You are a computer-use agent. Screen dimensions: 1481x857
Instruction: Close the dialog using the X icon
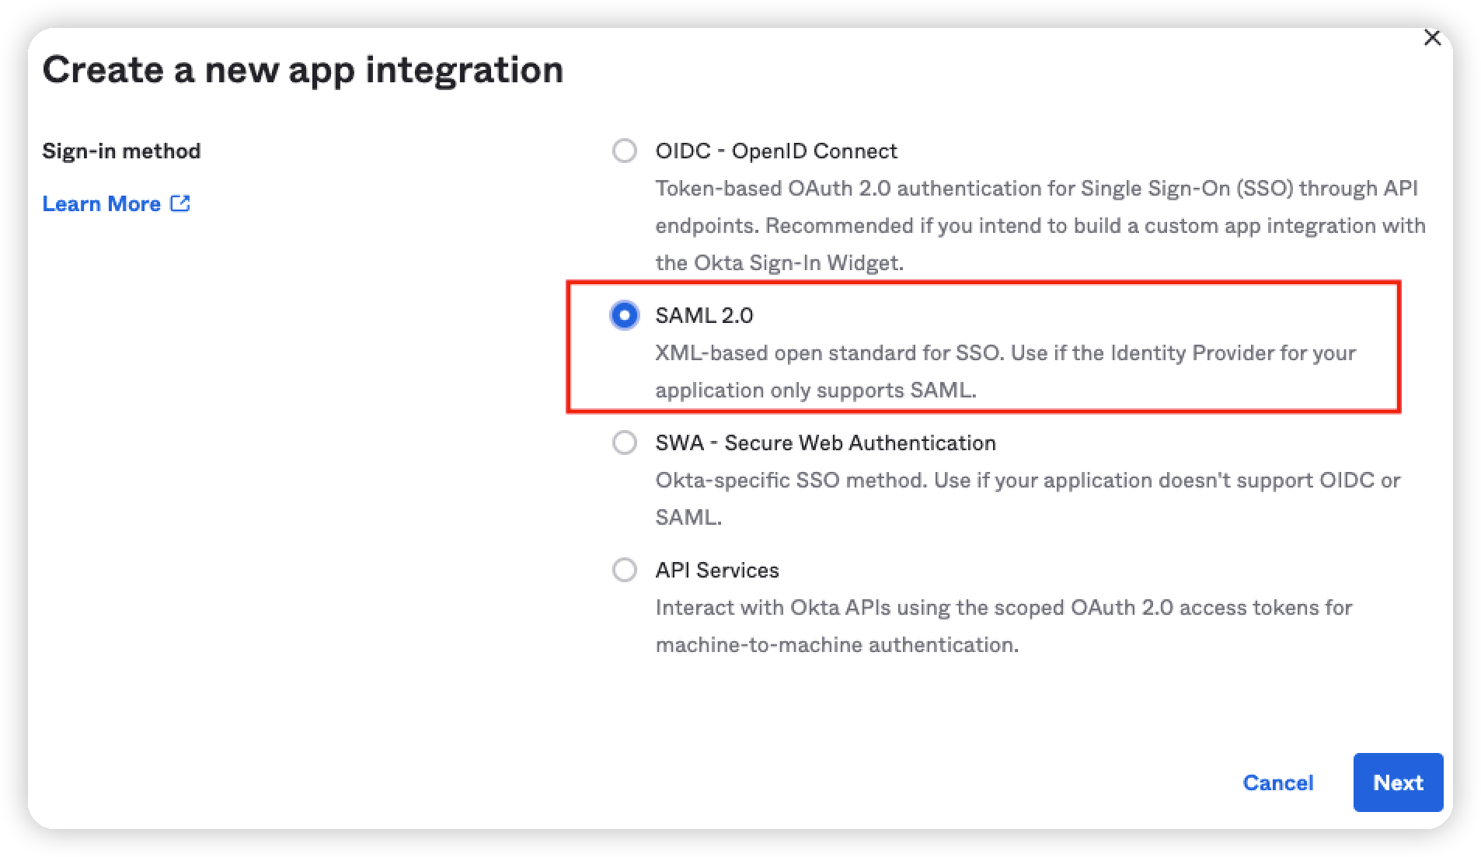tap(1434, 36)
